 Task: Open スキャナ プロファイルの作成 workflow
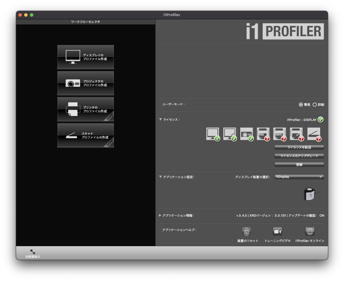[86, 135]
